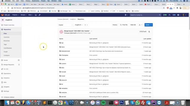Click the blue Clone button
This screenshot has width=190, height=106.
coord(148,25)
